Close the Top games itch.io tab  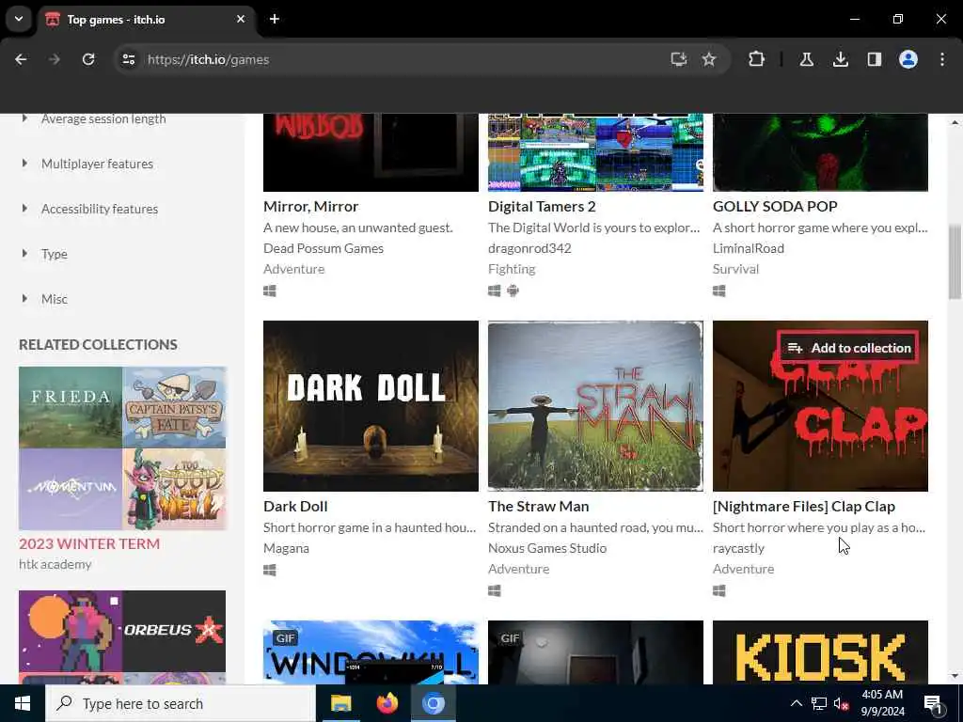tap(241, 19)
